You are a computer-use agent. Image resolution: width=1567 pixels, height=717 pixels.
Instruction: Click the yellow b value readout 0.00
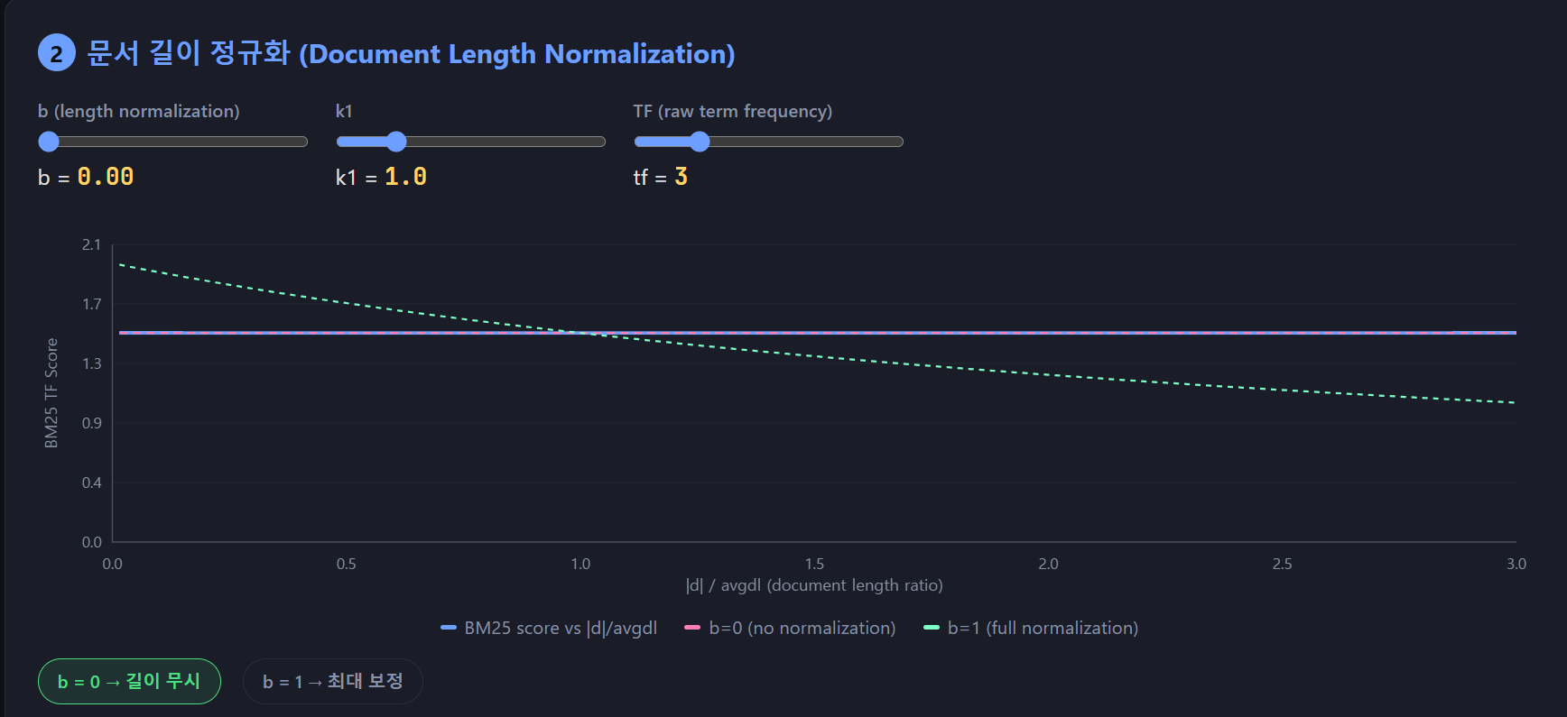coord(106,177)
